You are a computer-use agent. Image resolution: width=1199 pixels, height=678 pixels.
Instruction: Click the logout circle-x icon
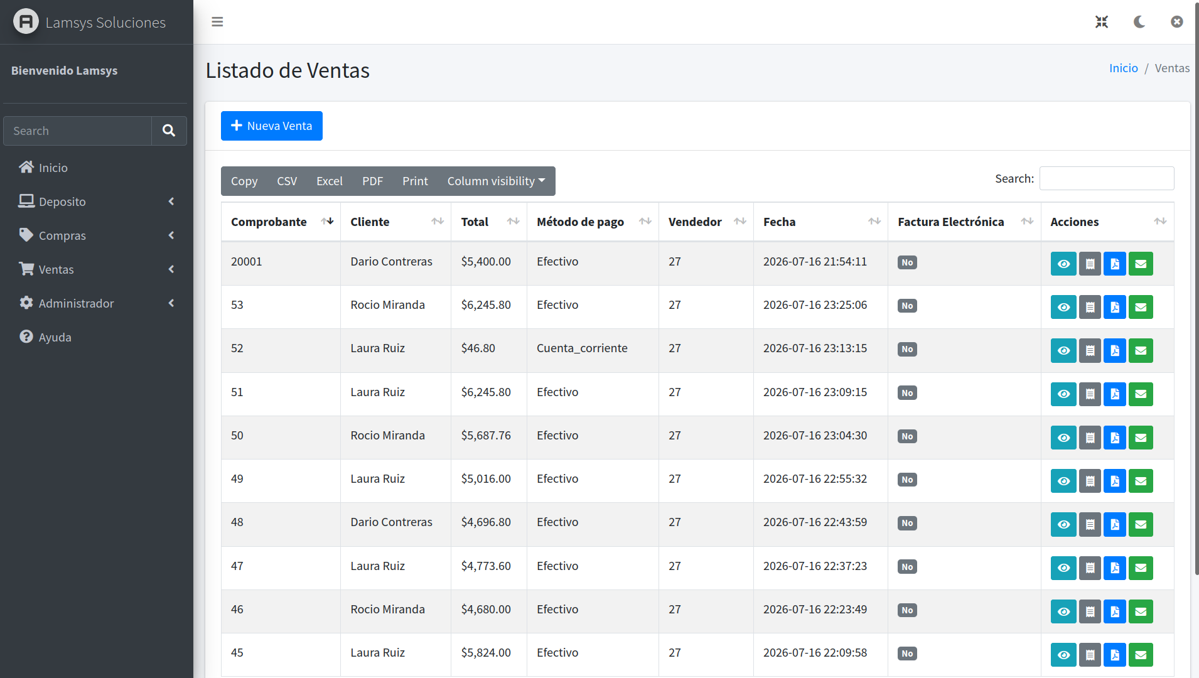coord(1177,22)
